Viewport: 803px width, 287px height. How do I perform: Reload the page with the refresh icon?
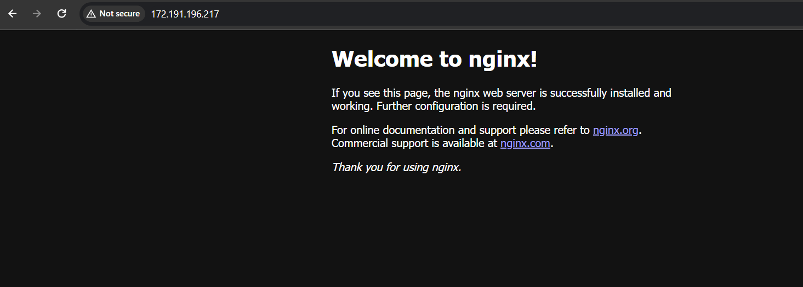(x=62, y=14)
